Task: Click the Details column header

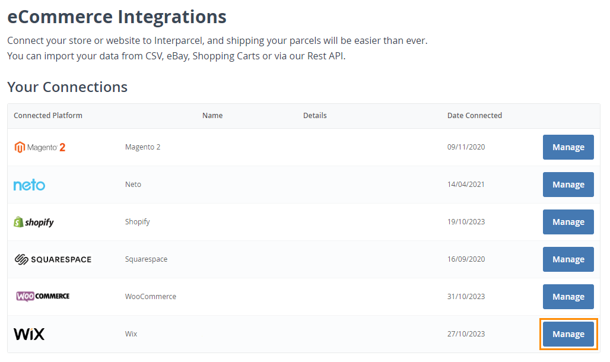Action: pos(315,116)
